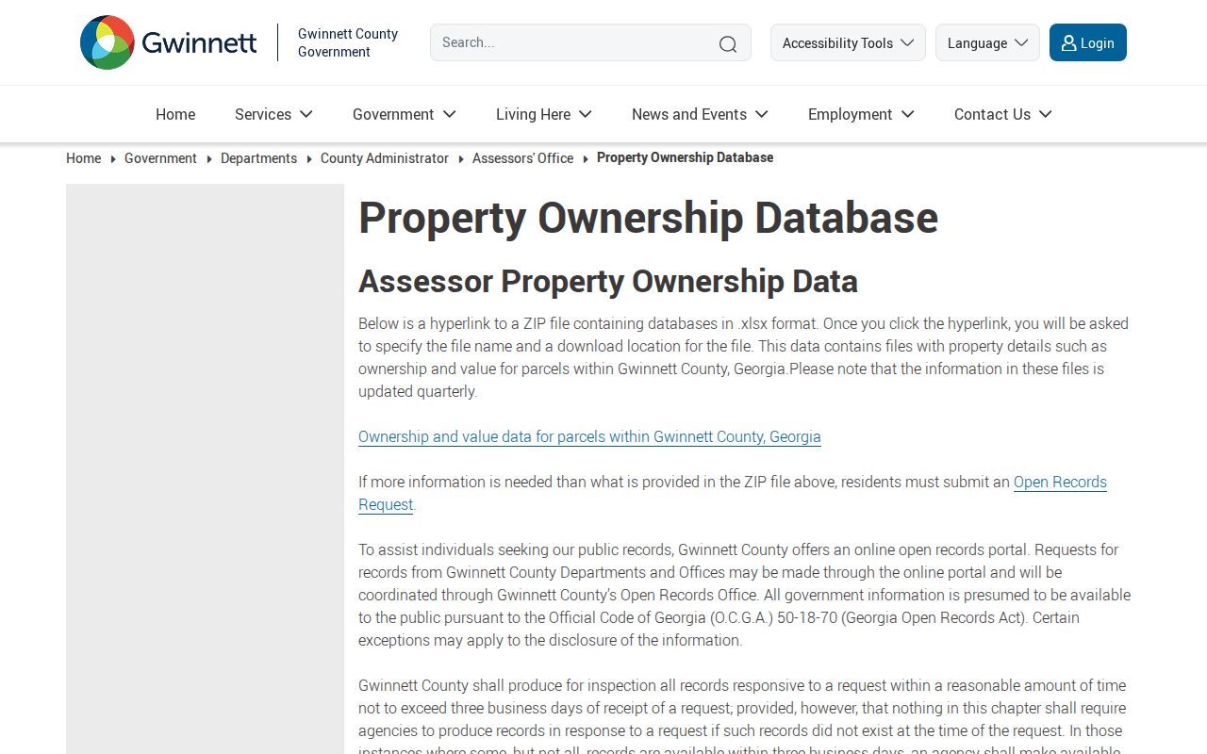Download ownership and value data ZIP link
Screen dimensions: 1207x754
click(589, 436)
